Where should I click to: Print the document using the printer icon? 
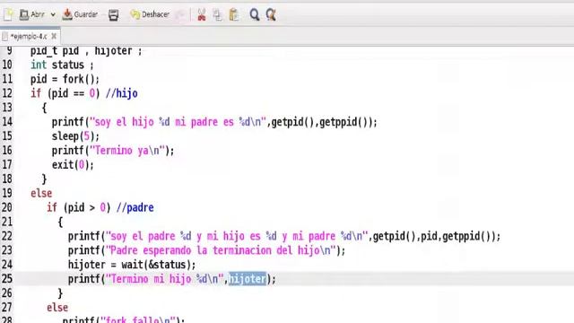click(114, 15)
